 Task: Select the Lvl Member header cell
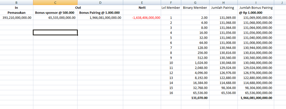pyautogui.click(x=171, y=8)
